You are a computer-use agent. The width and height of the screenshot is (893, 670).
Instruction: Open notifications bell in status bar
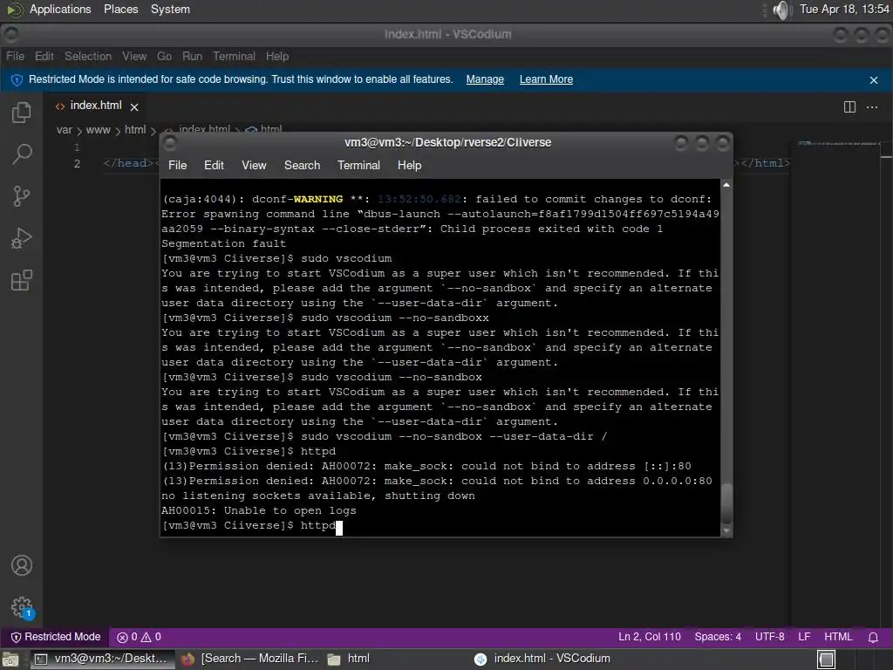[x=873, y=637]
